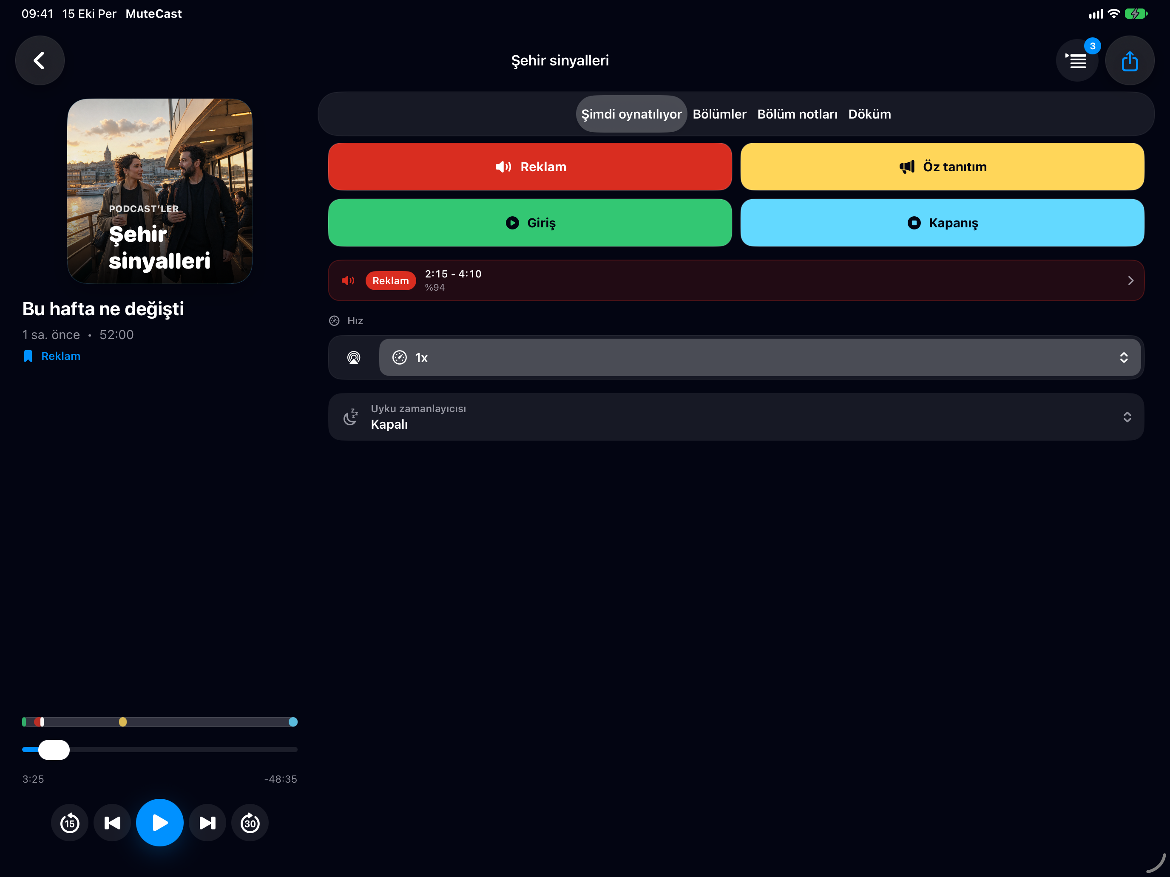Click elapsed time 3:25
The height and width of the screenshot is (877, 1170).
[x=33, y=779]
